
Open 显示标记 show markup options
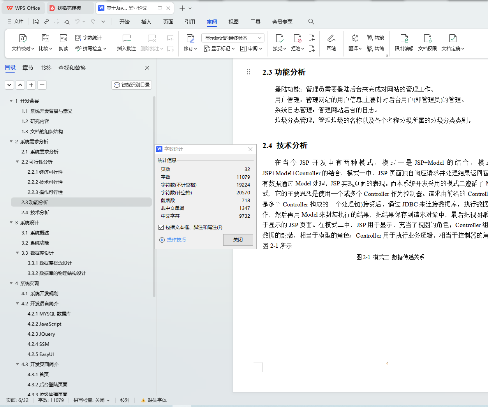(x=219, y=49)
